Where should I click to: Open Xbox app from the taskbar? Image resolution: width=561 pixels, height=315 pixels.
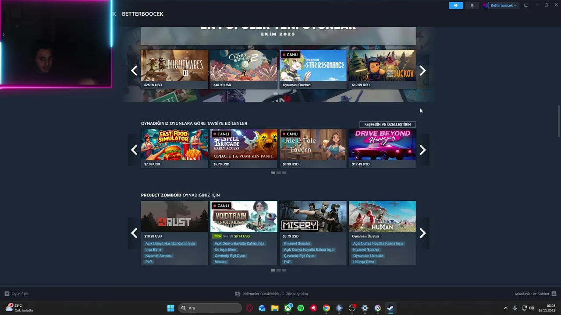pos(288,308)
